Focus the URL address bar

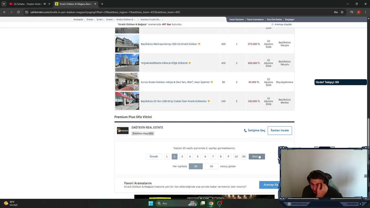click(x=105, y=12)
